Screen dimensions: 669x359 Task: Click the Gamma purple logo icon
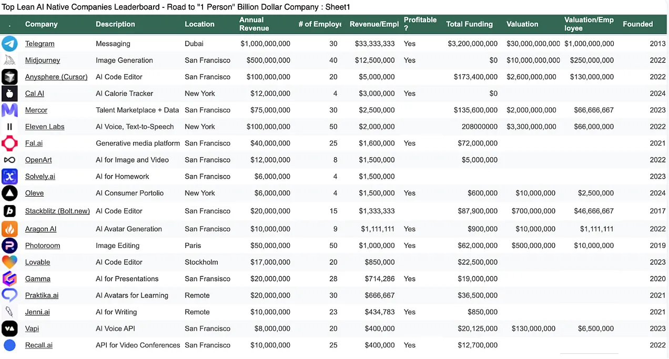[x=9, y=279]
